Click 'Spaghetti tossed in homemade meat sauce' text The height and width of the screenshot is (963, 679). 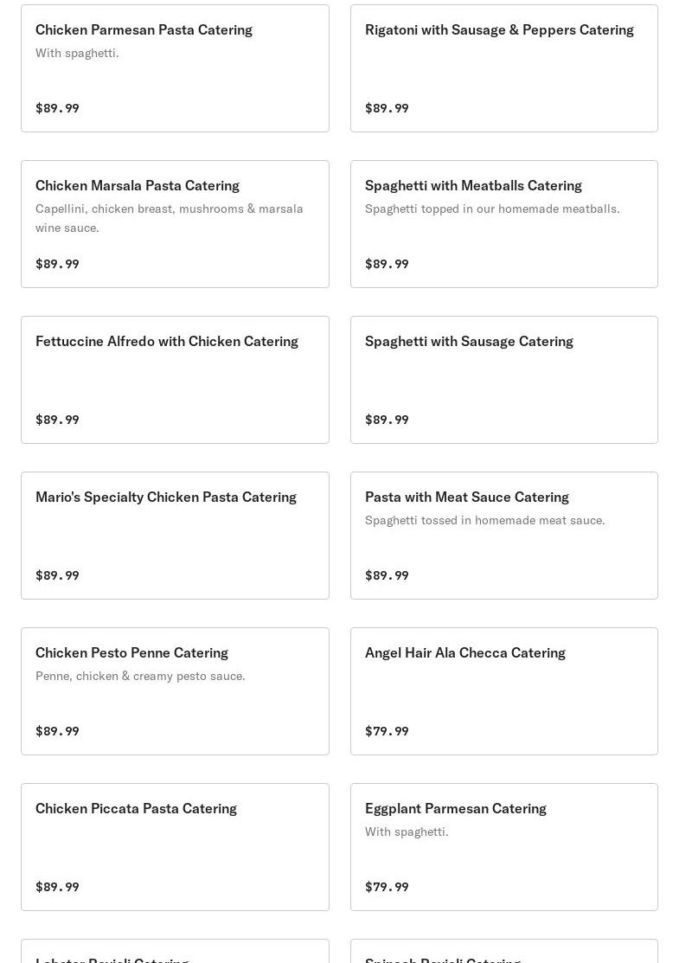click(x=484, y=520)
